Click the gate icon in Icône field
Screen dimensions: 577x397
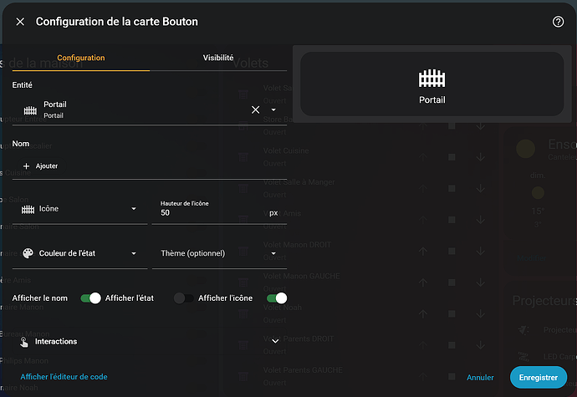(28, 209)
